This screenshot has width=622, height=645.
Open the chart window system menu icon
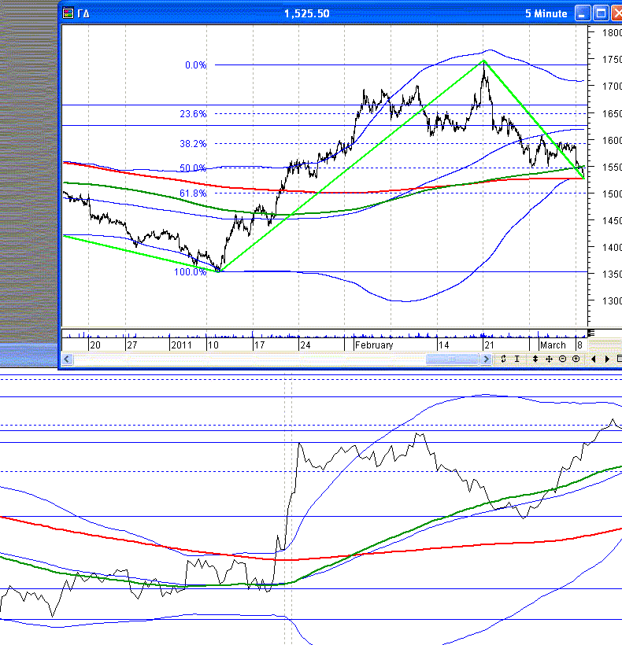tap(70, 13)
